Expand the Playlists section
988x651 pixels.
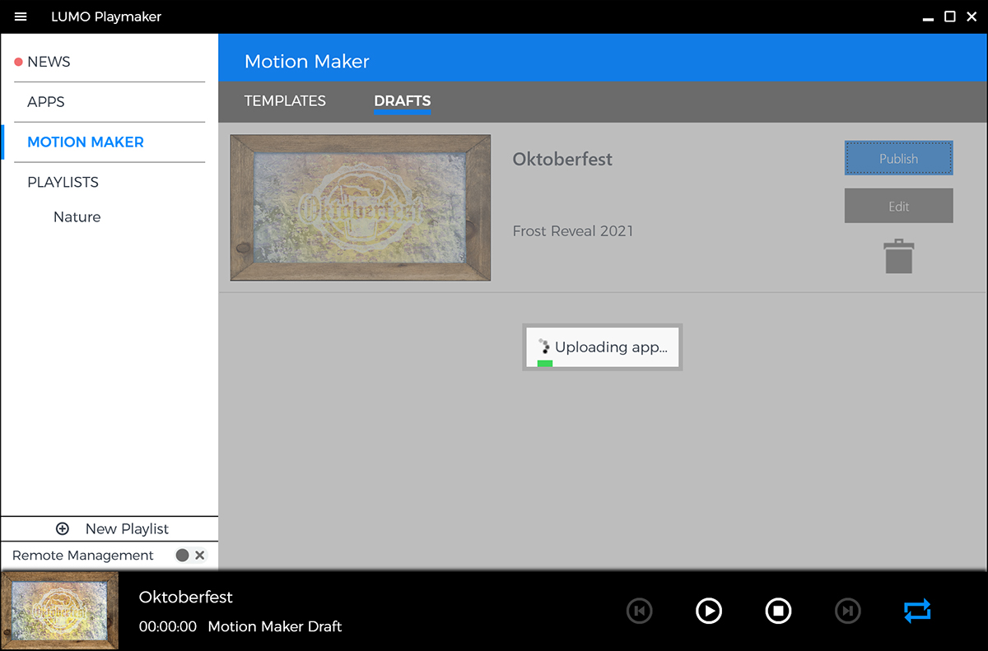coord(63,183)
